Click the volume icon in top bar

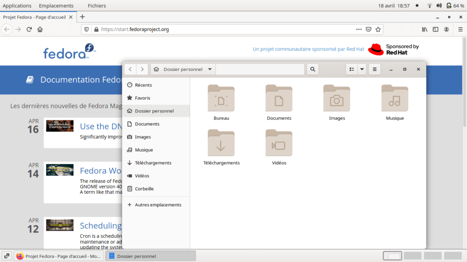click(x=439, y=5)
